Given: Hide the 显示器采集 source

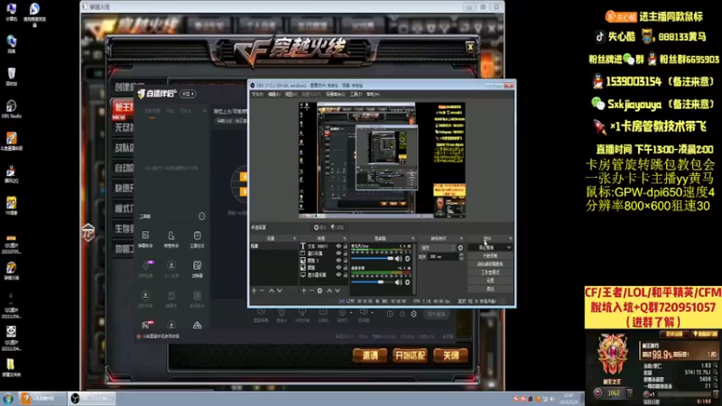Looking at the screenshot, I should [x=339, y=275].
